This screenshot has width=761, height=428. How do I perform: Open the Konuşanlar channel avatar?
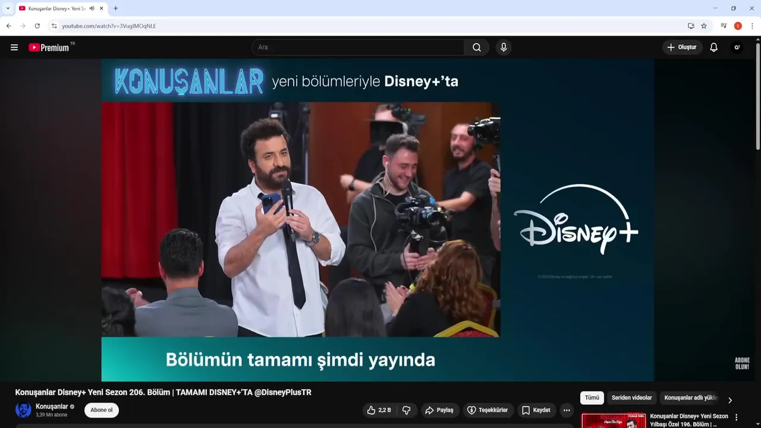point(23,410)
